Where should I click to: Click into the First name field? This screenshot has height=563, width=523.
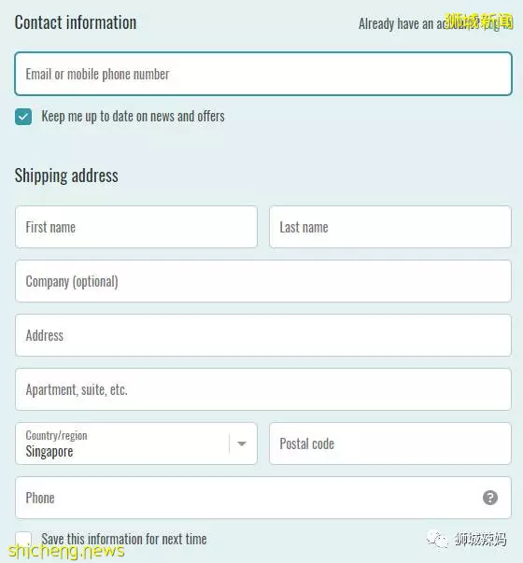[x=136, y=227]
